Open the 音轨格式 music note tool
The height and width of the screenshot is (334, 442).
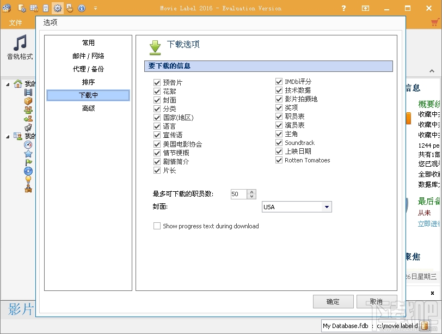click(x=20, y=47)
